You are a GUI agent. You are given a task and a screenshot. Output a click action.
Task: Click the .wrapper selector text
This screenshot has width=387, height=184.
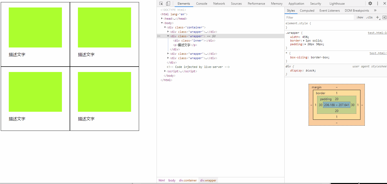coord(292,33)
